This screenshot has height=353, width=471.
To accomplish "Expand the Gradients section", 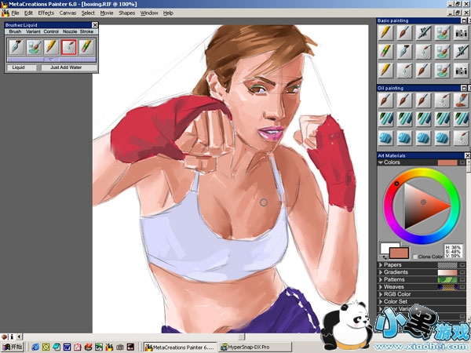I will click(381, 272).
